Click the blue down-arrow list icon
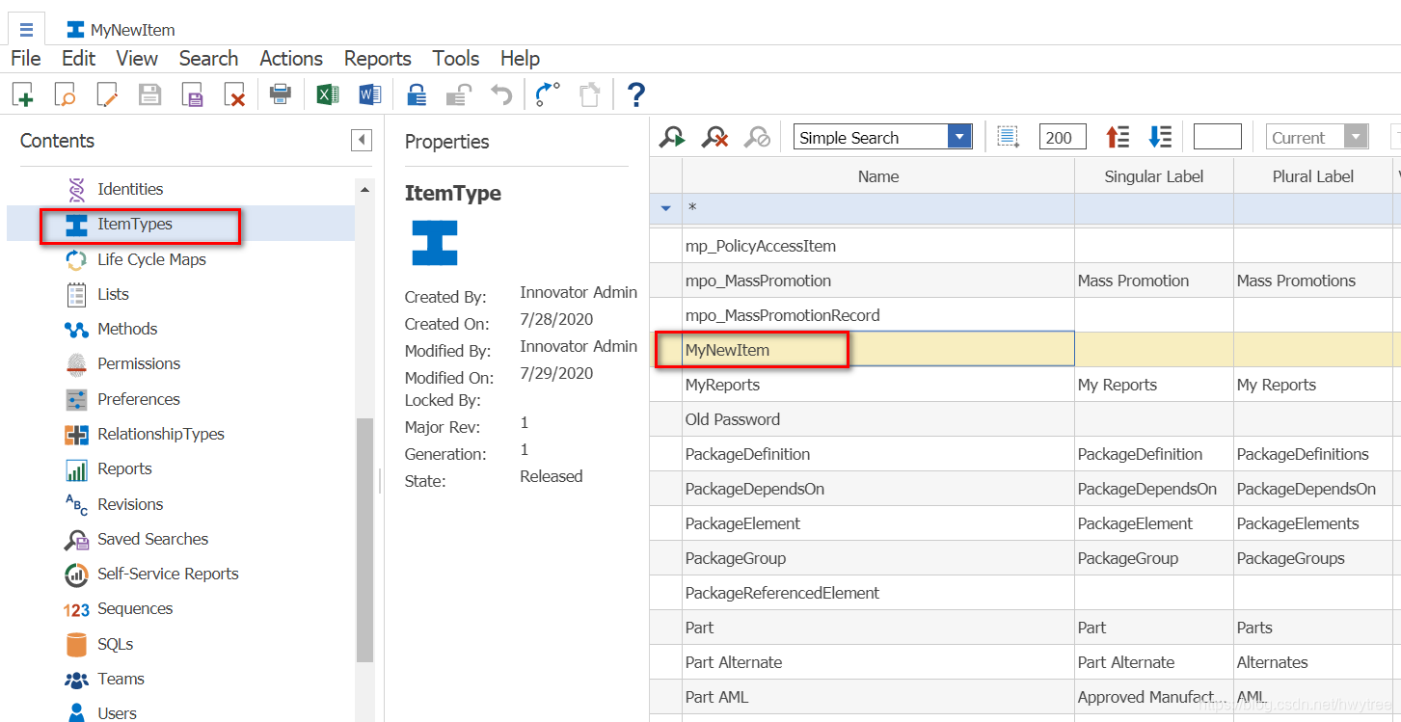1401x722 pixels. tap(1160, 138)
